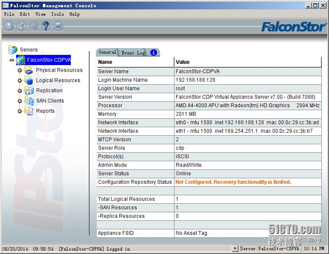This screenshot has width=329, height=254.
Task: Select SAN Clients tree label
Action: 50,101
